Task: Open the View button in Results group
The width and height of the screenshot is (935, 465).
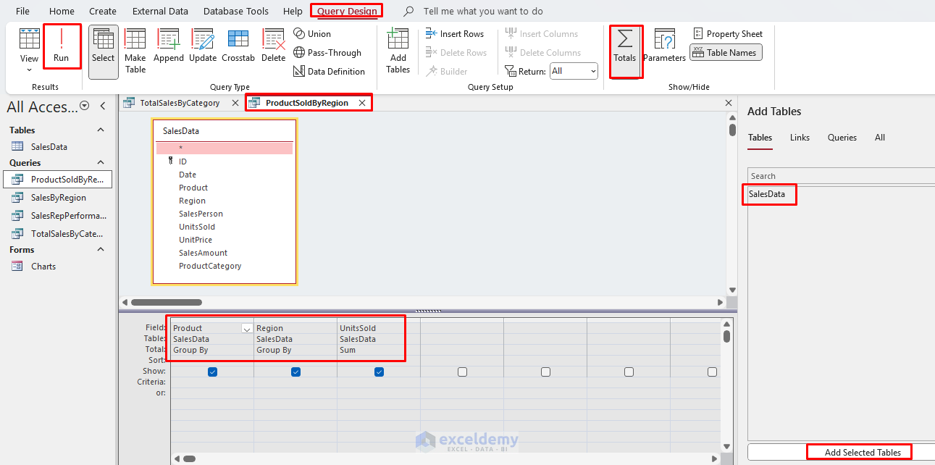Action: pos(29,49)
